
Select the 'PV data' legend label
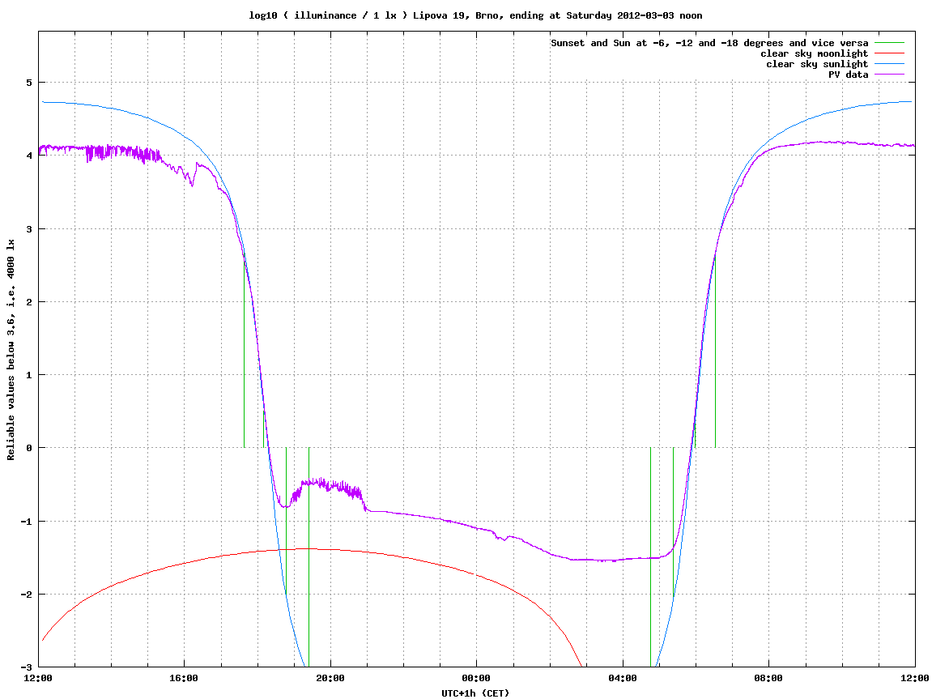click(x=848, y=75)
